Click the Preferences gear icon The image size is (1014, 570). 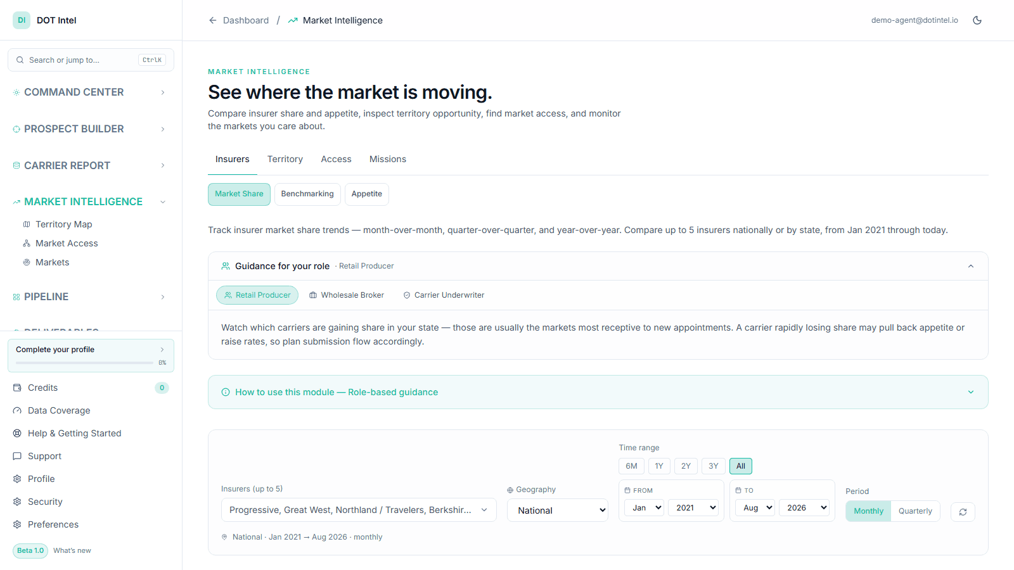(x=17, y=524)
